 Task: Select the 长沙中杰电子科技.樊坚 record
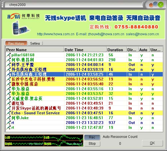tap(84, 79)
